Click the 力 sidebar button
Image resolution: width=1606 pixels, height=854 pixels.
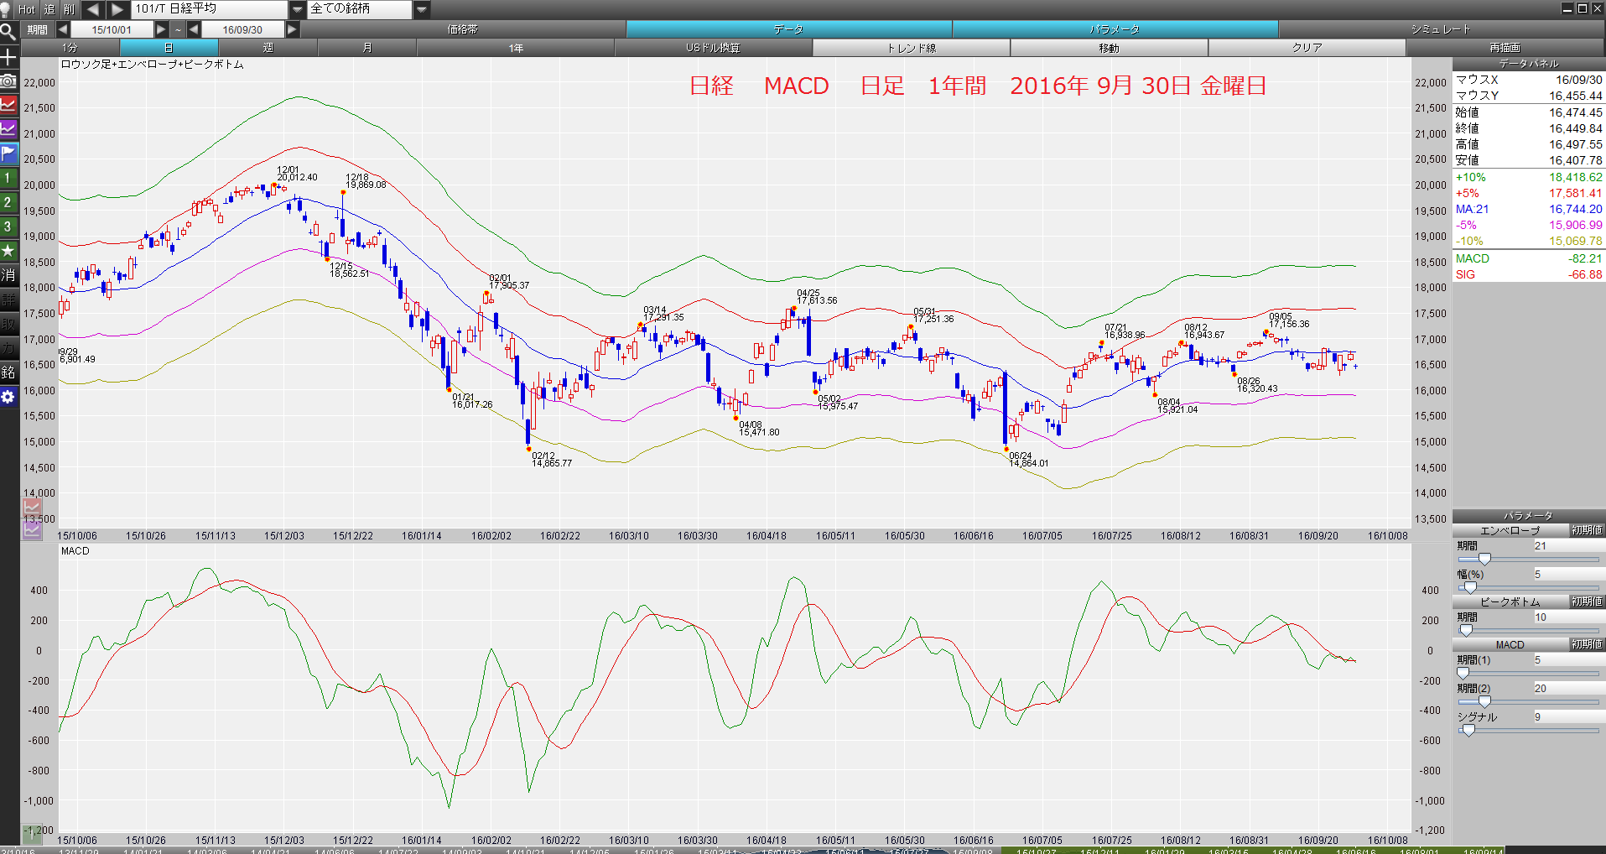(8, 348)
